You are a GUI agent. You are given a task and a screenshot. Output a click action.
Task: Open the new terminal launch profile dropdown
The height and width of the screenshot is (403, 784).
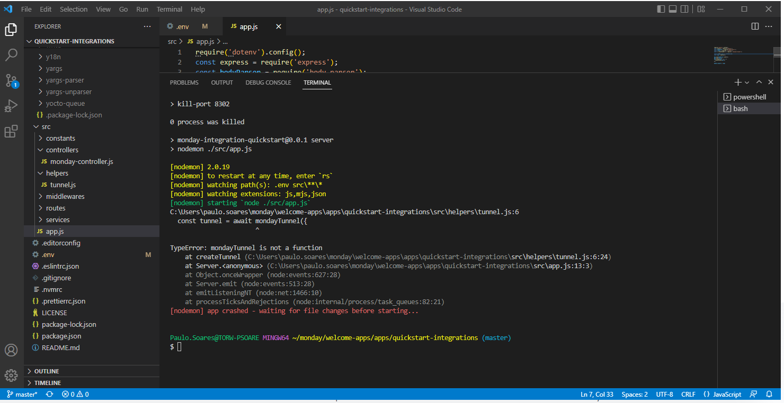(x=747, y=83)
